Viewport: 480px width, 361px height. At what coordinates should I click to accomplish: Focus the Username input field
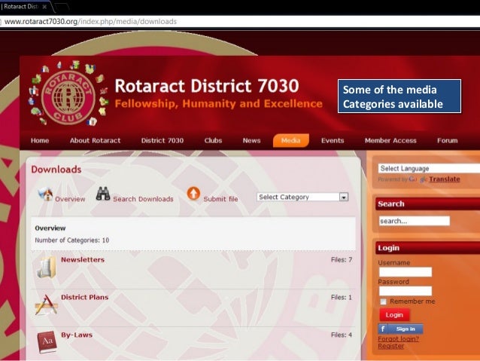pos(406,272)
